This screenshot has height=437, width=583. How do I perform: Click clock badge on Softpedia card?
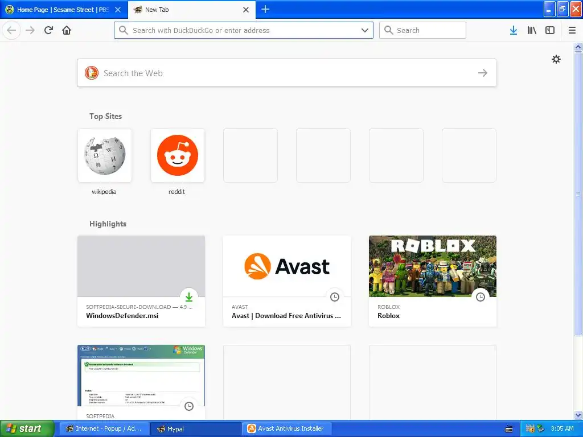(x=189, y=406)
